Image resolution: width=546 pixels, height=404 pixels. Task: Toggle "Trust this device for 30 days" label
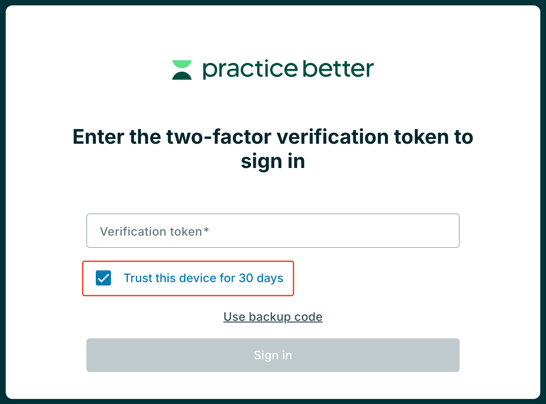pos(203,278)
